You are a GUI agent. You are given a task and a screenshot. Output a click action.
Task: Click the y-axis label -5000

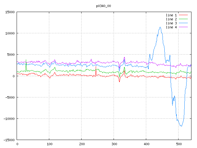pyautogui.click(x=10, y=97)
